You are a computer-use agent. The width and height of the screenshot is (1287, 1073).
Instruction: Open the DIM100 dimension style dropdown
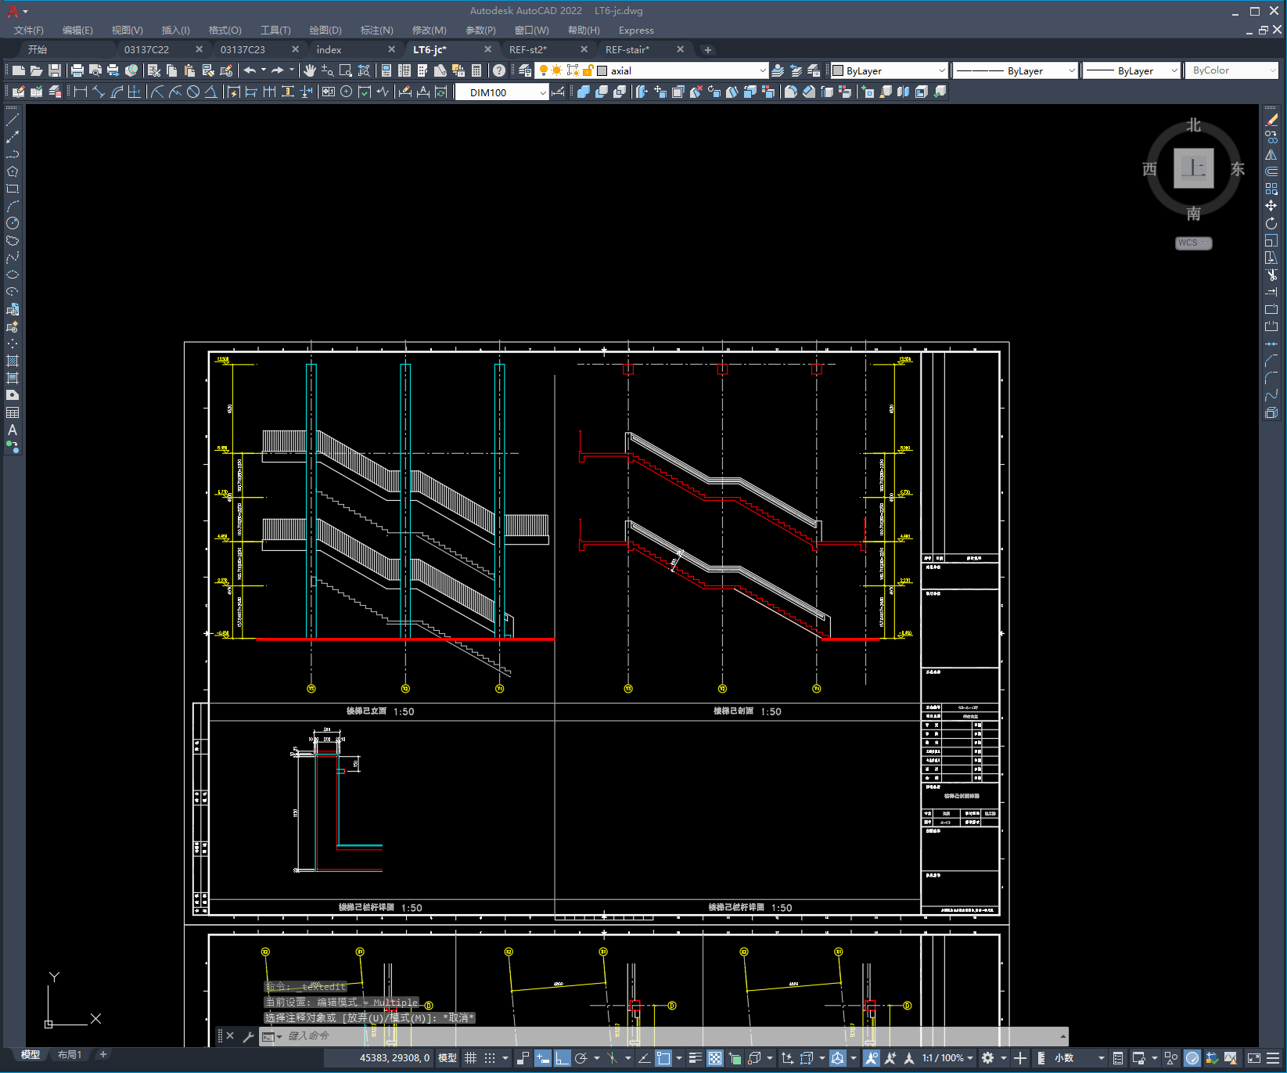click(543, 92)
